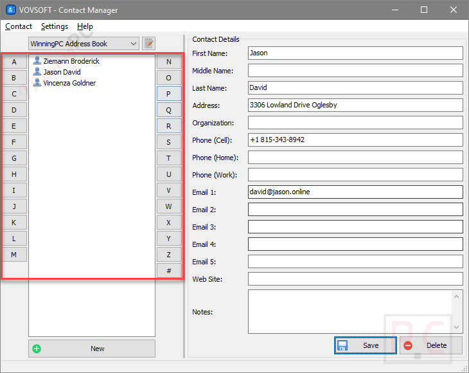Filter contacts by letter U
Viewport: 469px width, 373px height.
click(x=169, y=174)
